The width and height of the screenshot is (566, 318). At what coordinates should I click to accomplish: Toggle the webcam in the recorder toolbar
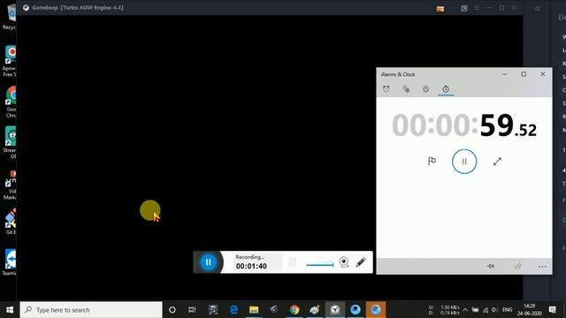click(x=344, y=261)
